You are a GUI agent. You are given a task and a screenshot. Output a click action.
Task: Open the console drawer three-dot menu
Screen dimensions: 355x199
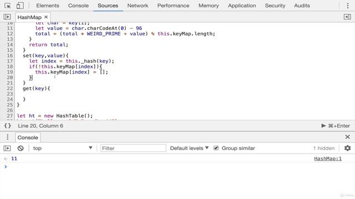(7, 137)
